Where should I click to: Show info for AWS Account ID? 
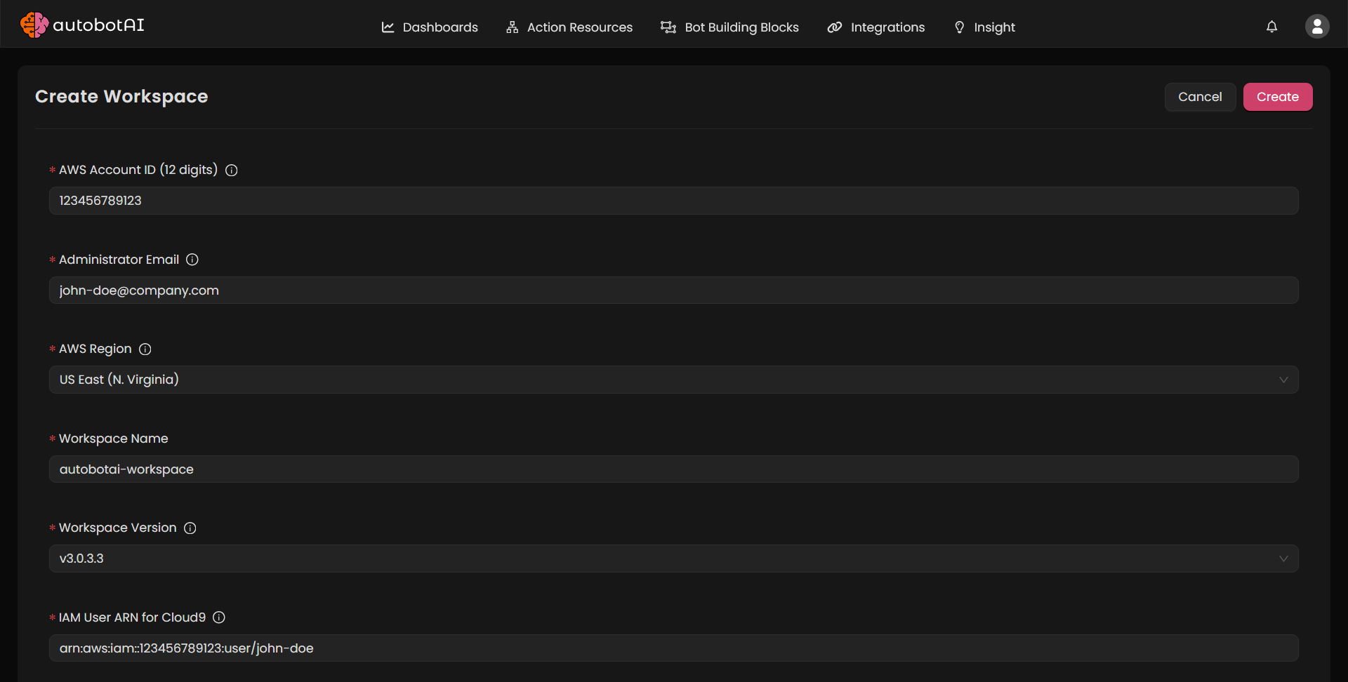coord(231,170)
